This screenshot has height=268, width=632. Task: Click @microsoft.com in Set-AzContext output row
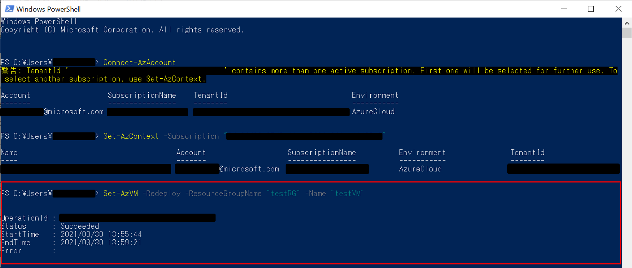pyautogui.click(x=249, y=169)
